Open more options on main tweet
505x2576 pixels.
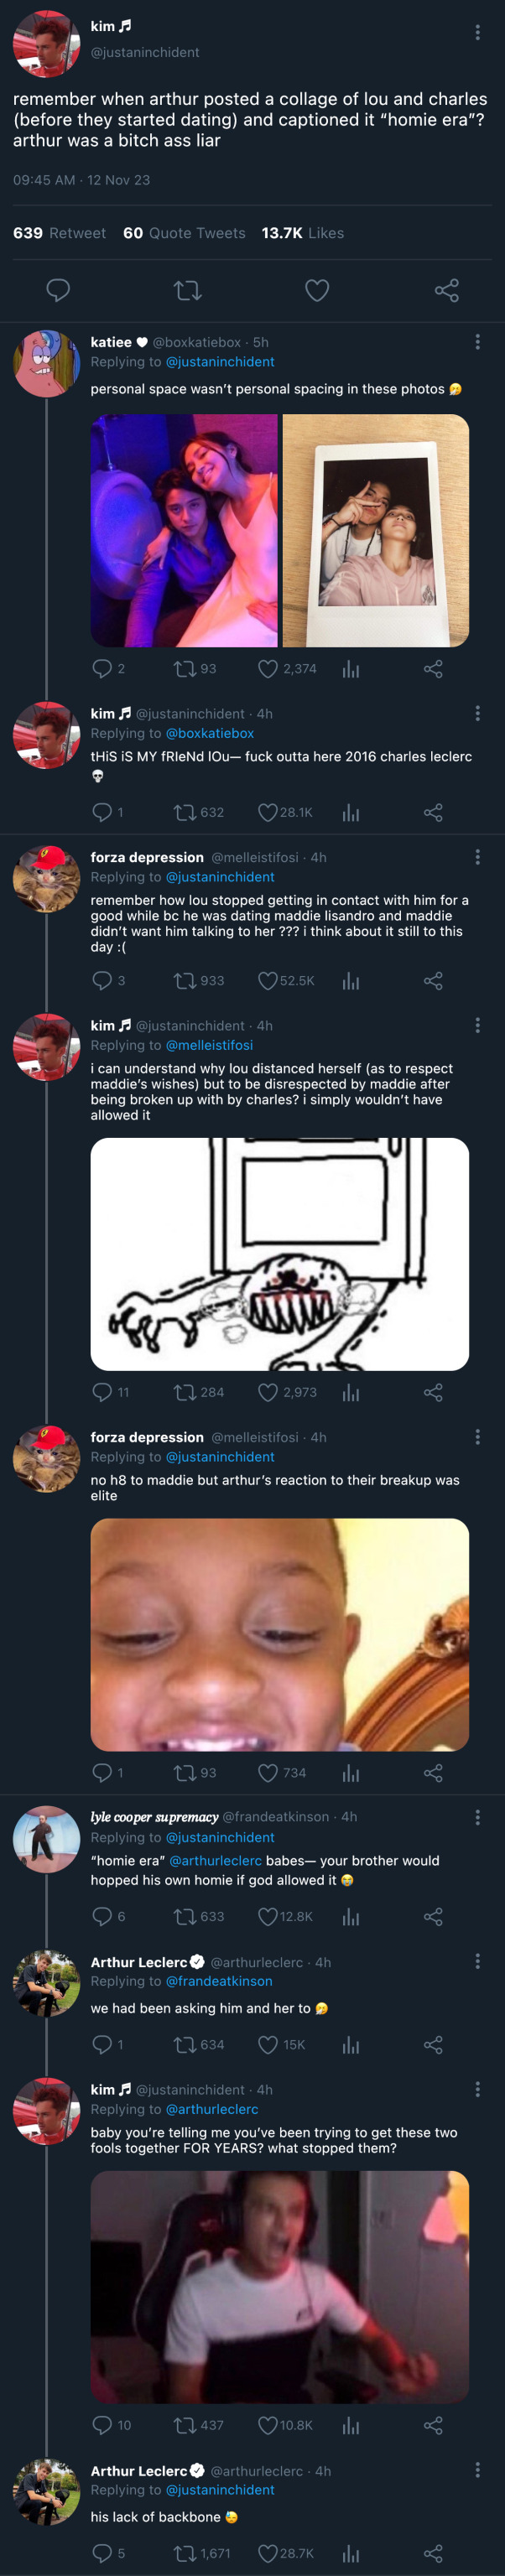pos(477,33)
